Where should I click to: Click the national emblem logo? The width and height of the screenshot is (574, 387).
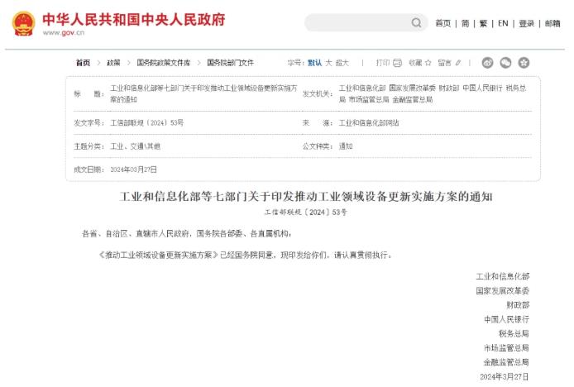pos(22,23)
